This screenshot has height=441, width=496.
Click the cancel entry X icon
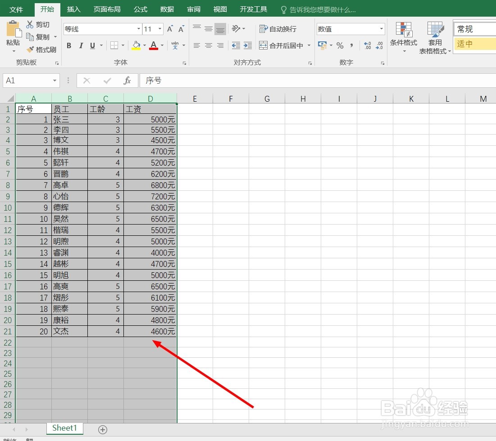pos(86,81)
